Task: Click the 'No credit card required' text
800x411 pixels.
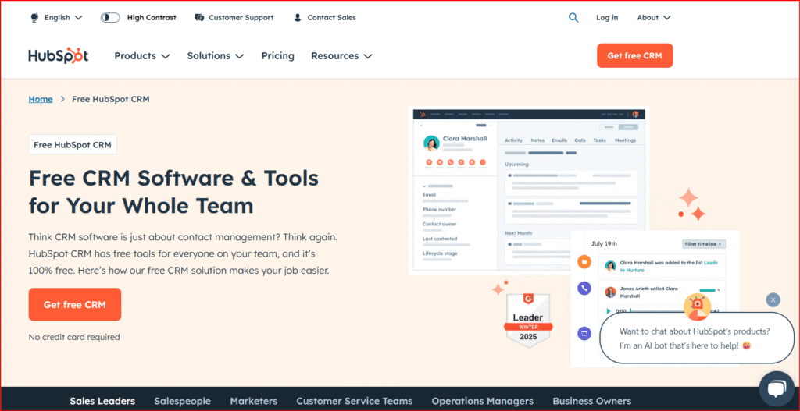Action: click(74, 337)
